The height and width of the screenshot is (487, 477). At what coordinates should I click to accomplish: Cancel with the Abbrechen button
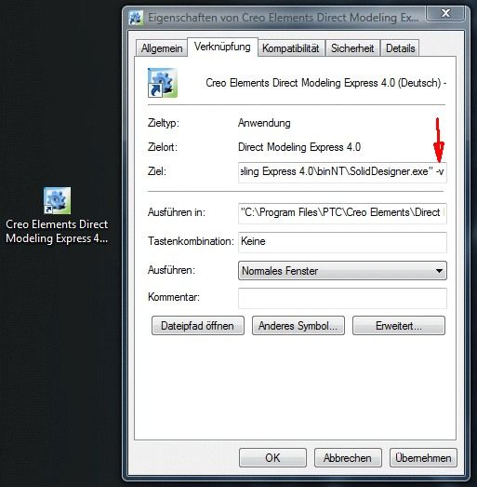pos(348,457)
